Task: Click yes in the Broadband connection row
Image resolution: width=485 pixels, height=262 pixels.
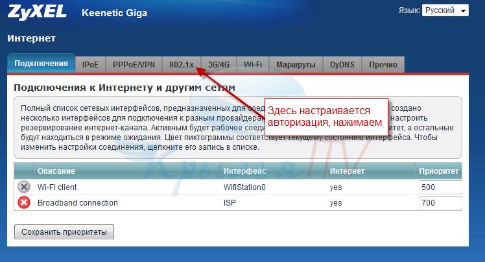Action: coord(336,203)
